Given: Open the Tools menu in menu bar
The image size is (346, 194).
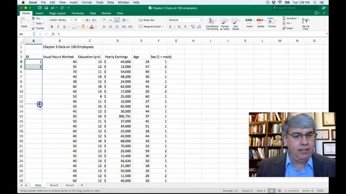Looking at the screenshot, I should pos(99,2).
